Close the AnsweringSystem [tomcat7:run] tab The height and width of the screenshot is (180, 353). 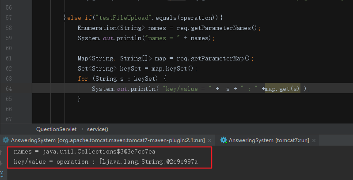[314, 140]
